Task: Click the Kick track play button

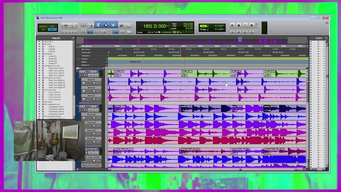Action: (x=91, y=75)
